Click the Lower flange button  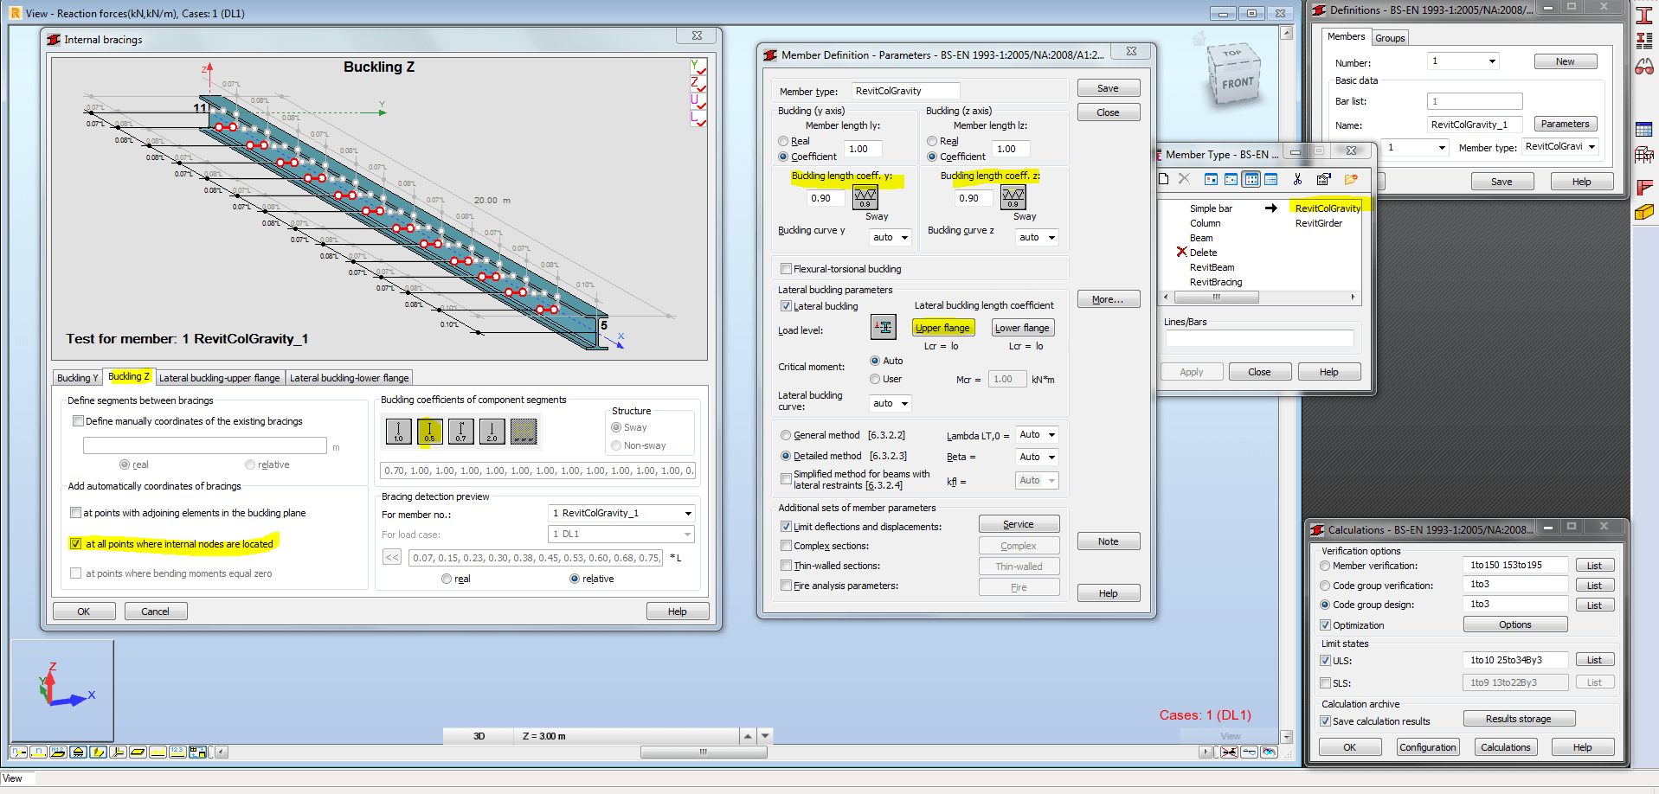1022,328
